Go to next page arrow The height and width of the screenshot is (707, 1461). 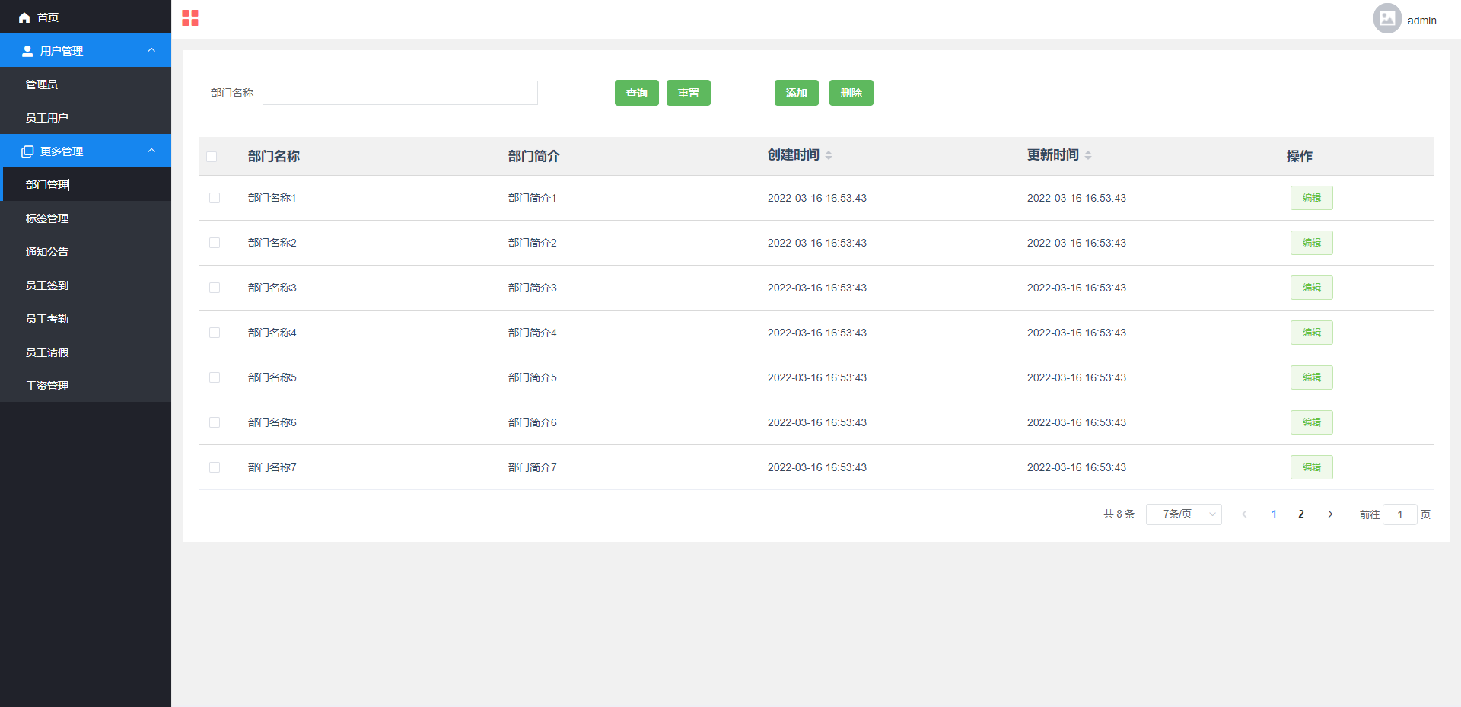pyautogui.click(x=1330, y=514)
